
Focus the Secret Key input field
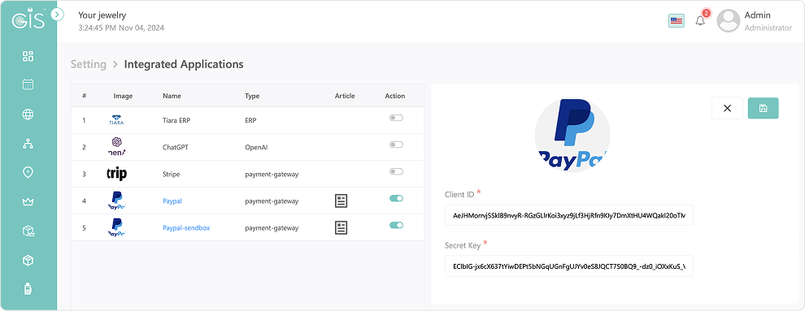click(569, 266)
